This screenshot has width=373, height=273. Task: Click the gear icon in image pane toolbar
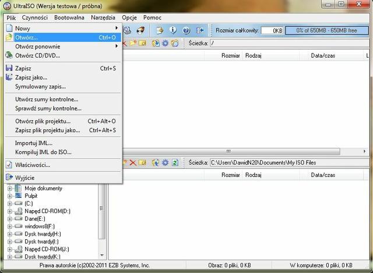click(165, 43)
